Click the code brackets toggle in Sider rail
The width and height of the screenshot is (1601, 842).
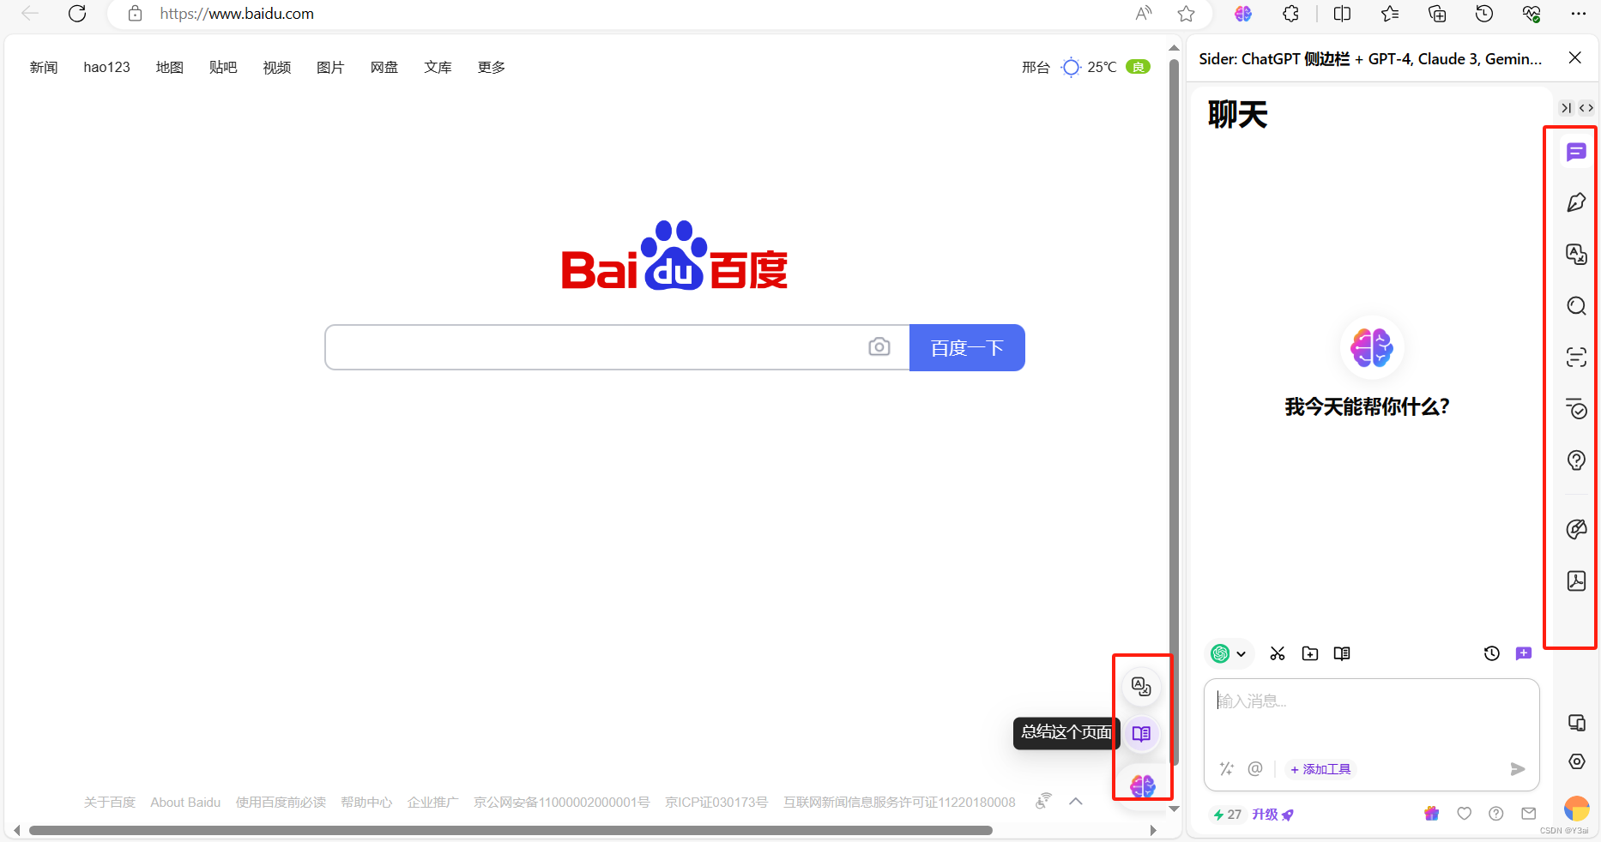point(1586,108)
